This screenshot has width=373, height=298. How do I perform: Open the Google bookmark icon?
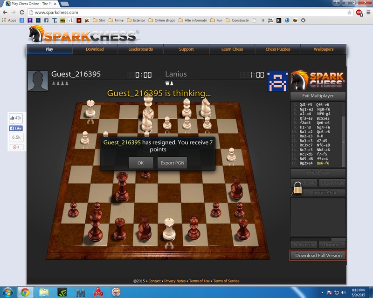coord(21,20)
